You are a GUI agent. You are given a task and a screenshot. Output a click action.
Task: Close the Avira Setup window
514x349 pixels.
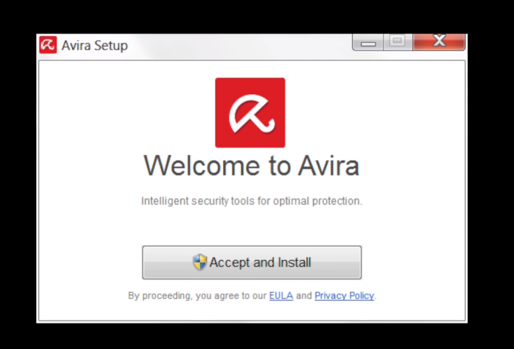439,42
